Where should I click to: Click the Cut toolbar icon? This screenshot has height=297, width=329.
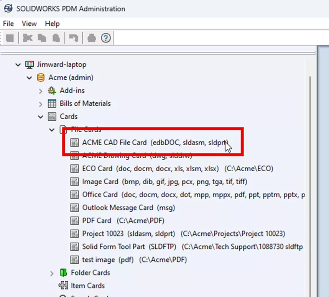pyautogui.click(x=28, y=38)
